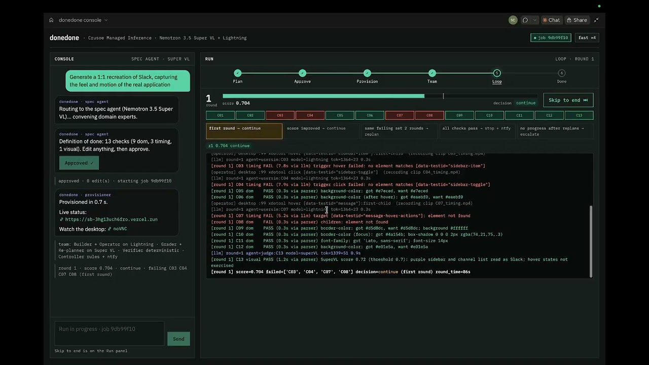Click the Send button

coord(178,339)
